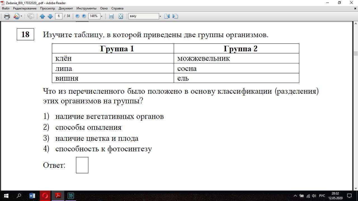The image size is (358, 201).
Task: Open the Документ menu
Action: pyautogui.click(x=66, y=8)
